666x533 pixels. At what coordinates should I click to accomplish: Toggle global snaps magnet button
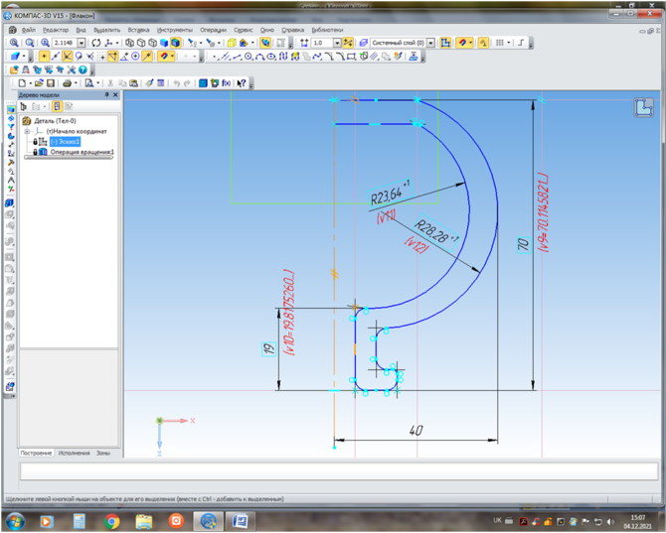point(462,43)
